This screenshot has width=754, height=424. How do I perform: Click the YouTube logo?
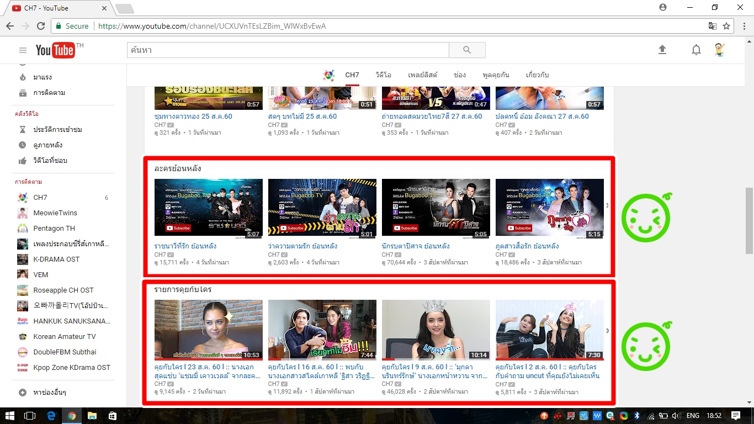tap(56, 50)
